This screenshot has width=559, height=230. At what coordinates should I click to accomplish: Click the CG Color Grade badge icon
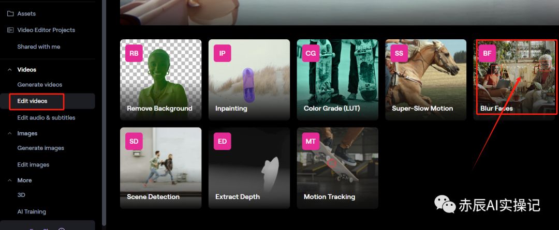point(311,53)
